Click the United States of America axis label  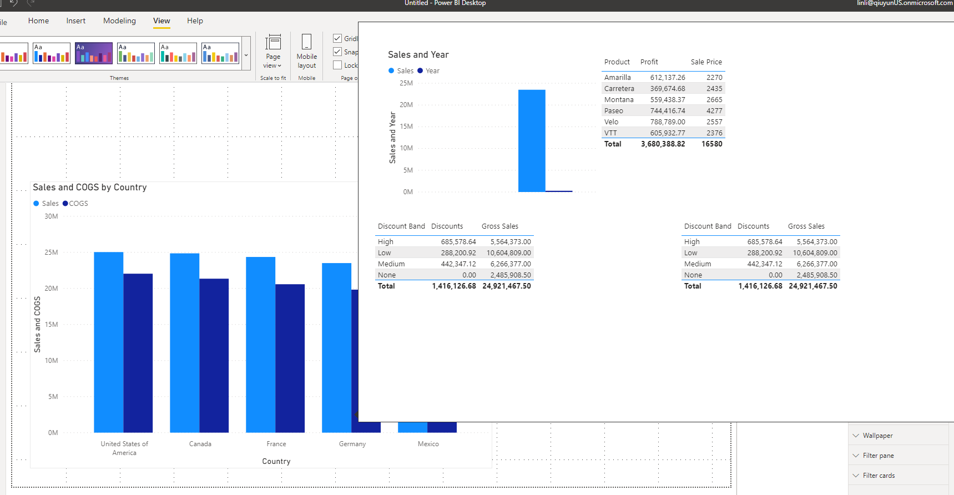click(124, 448)
